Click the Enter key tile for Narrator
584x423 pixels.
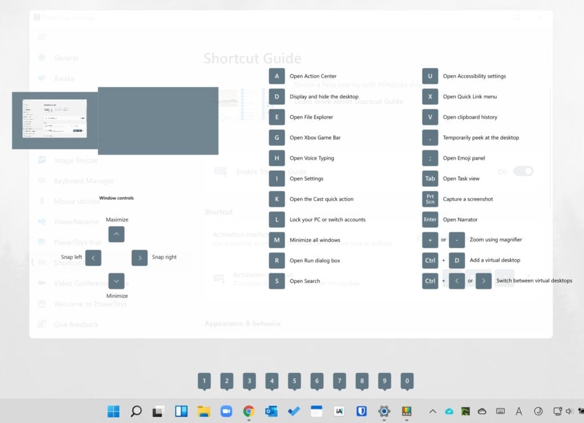pos(430,219)
